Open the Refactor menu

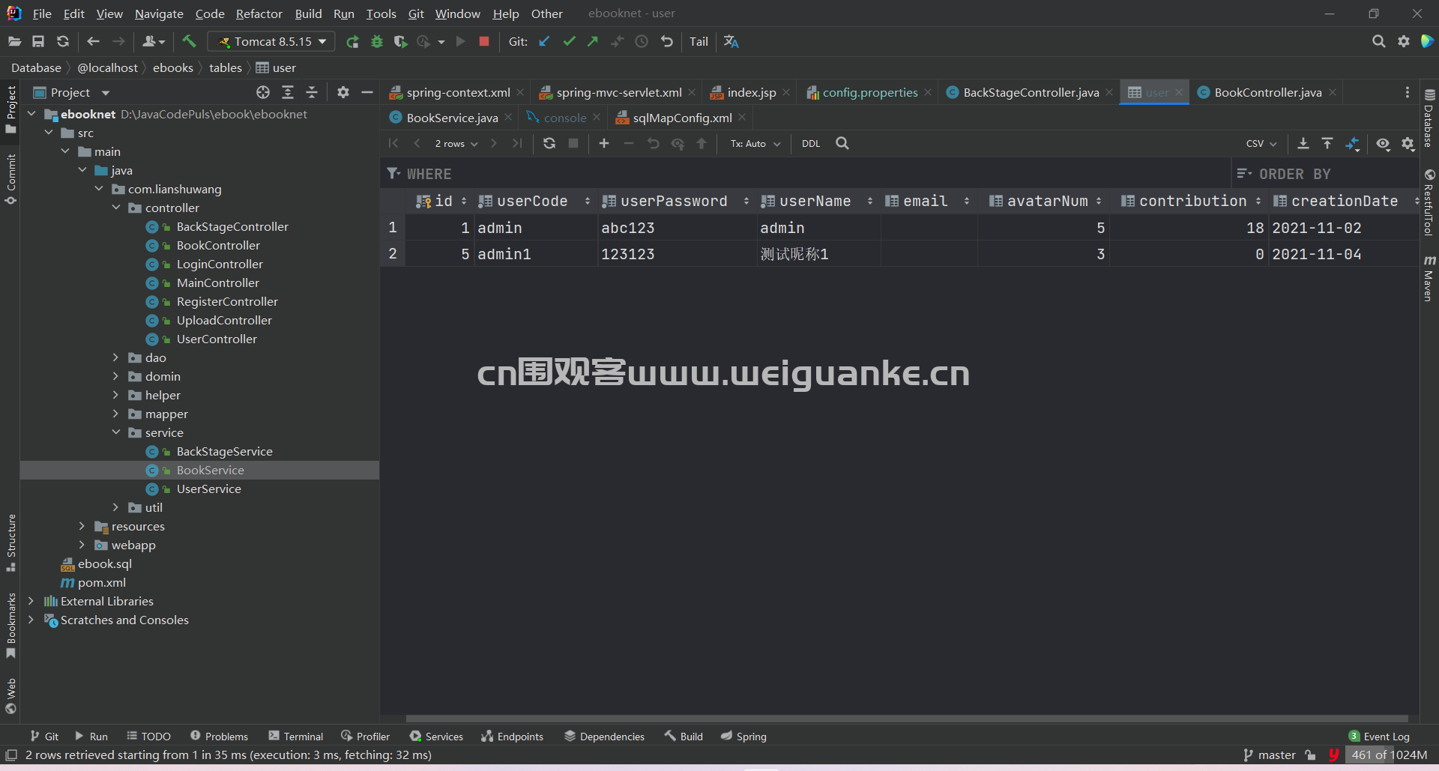pyautogui.click(x=259, y=13)
